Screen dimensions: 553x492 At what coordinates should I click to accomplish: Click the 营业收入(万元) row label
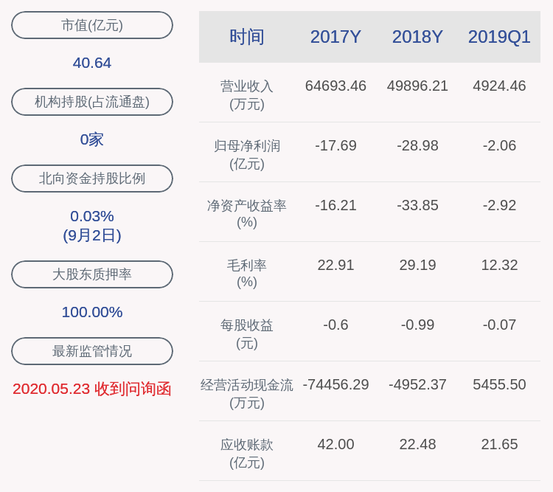point(246,94)
